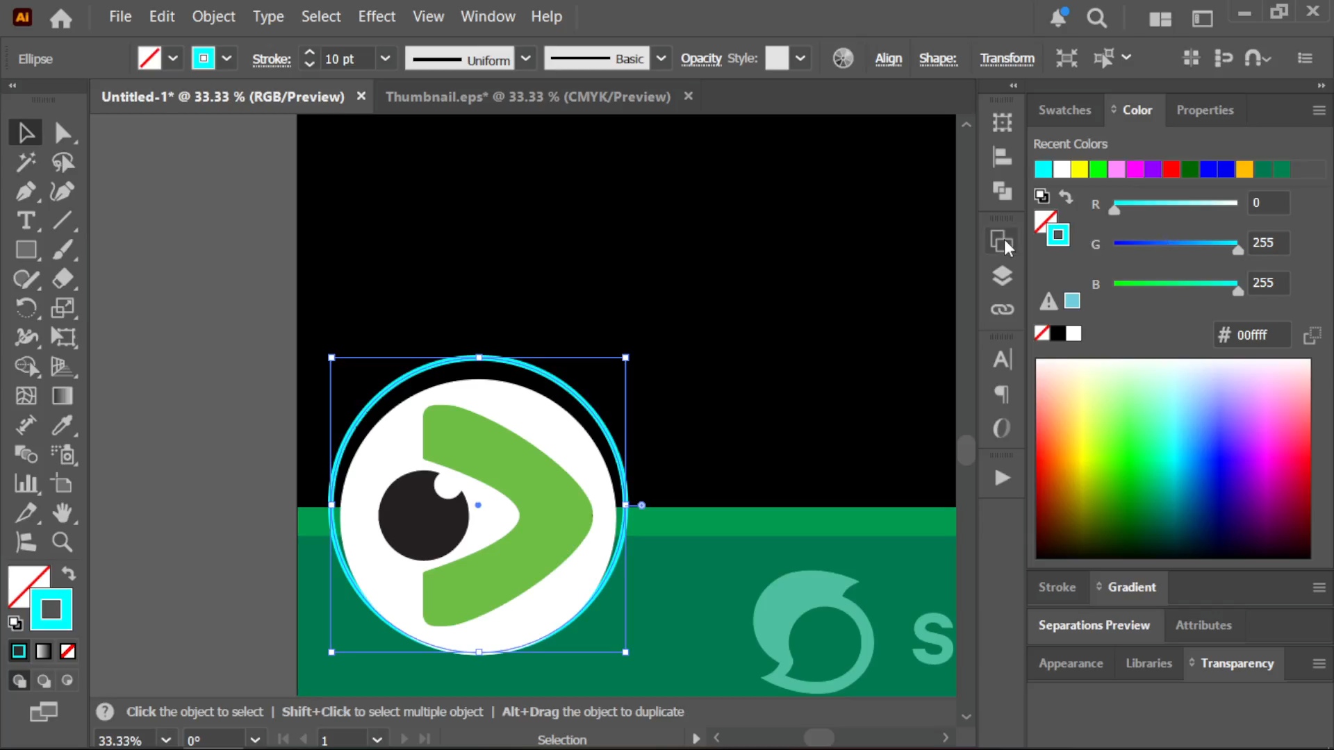This screenshot has height=750, width=1334.
Task: Switch to the Swatches tab
Action: click(x=1064, y=110)
